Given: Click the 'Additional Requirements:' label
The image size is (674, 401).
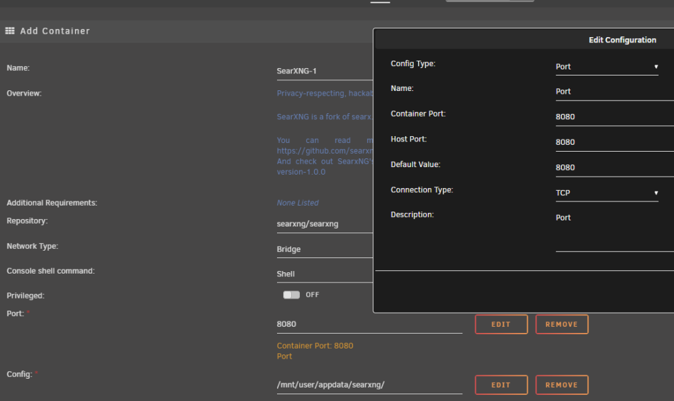Looking at the screenshot, I should coord(52,203).
